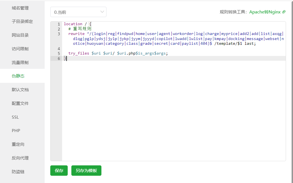293x183 pixels.
Task: Switch to 子目录绑定 tab
Action: click(22, 22)
